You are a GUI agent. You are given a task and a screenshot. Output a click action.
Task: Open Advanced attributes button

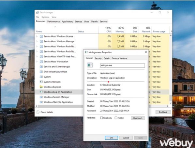click(138, 118)
